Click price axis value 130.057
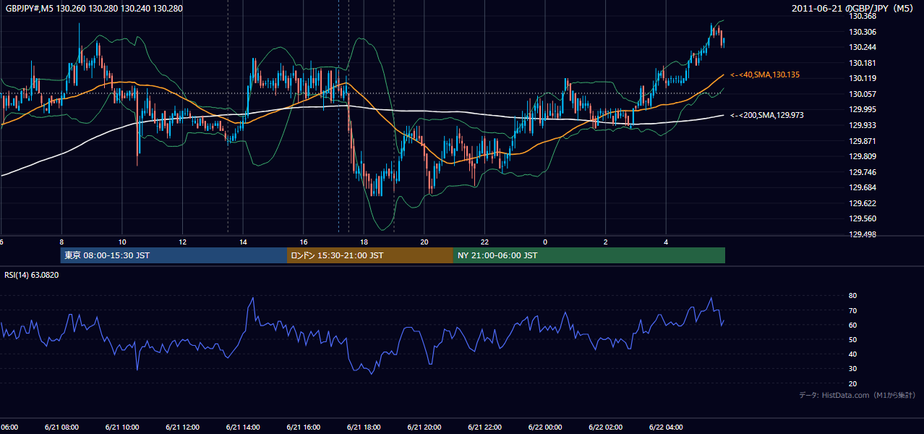Image resolution: width=924 pixels, height=434 pixels. point(863,94)
